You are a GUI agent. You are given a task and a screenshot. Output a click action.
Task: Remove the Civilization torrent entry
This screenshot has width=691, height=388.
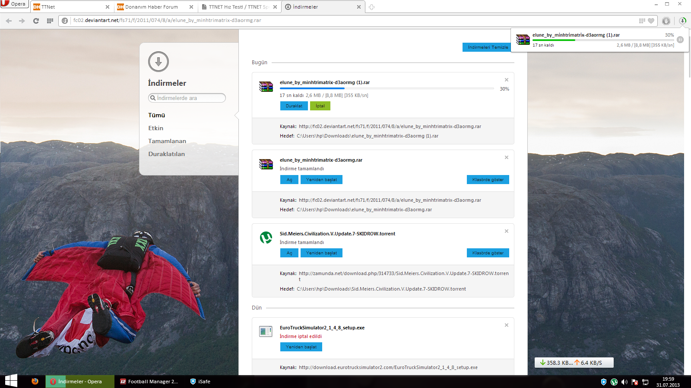pos(507,231)
